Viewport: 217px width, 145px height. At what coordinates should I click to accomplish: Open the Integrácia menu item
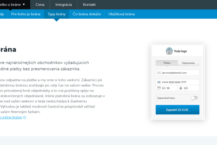64,5
